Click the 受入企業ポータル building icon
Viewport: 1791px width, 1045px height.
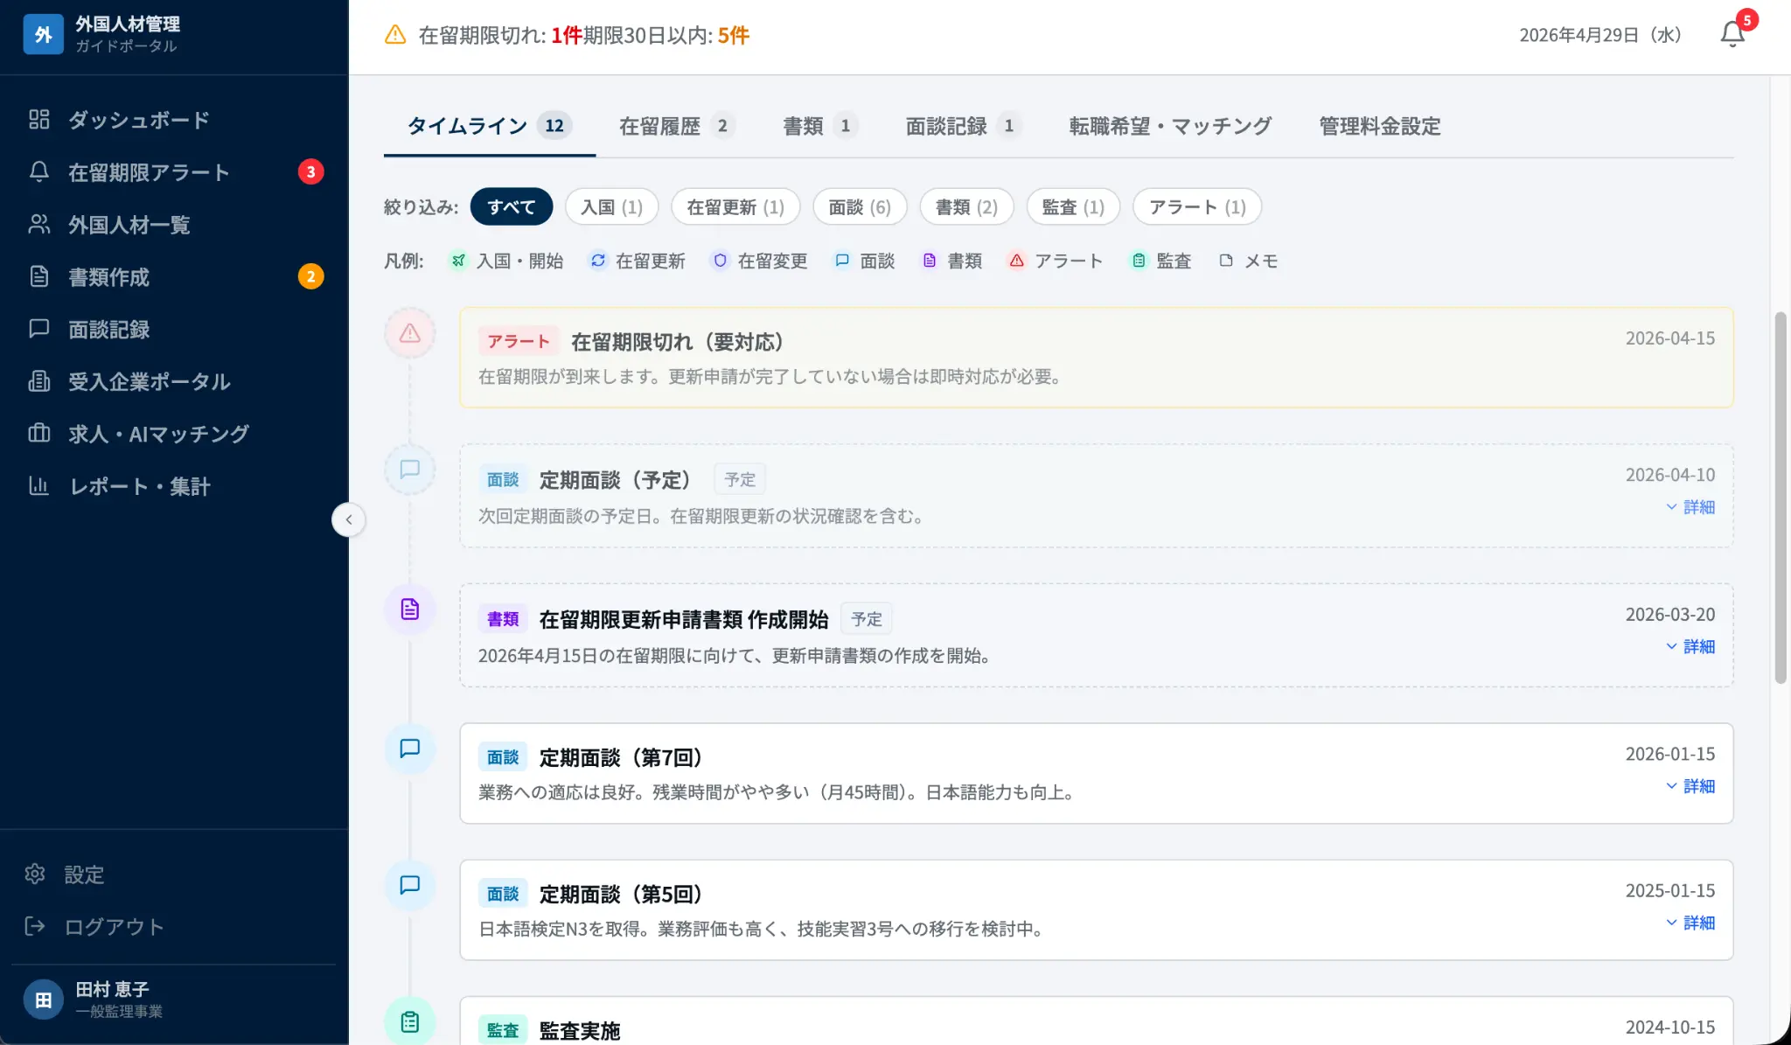38,381
